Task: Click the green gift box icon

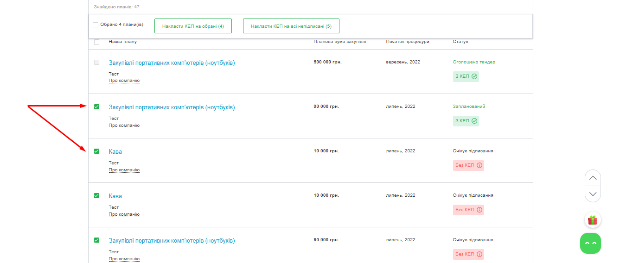Action: click(x=592, y=220)
